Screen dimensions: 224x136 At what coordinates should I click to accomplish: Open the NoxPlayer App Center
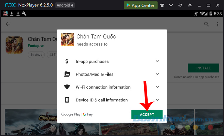pos(141,5)
